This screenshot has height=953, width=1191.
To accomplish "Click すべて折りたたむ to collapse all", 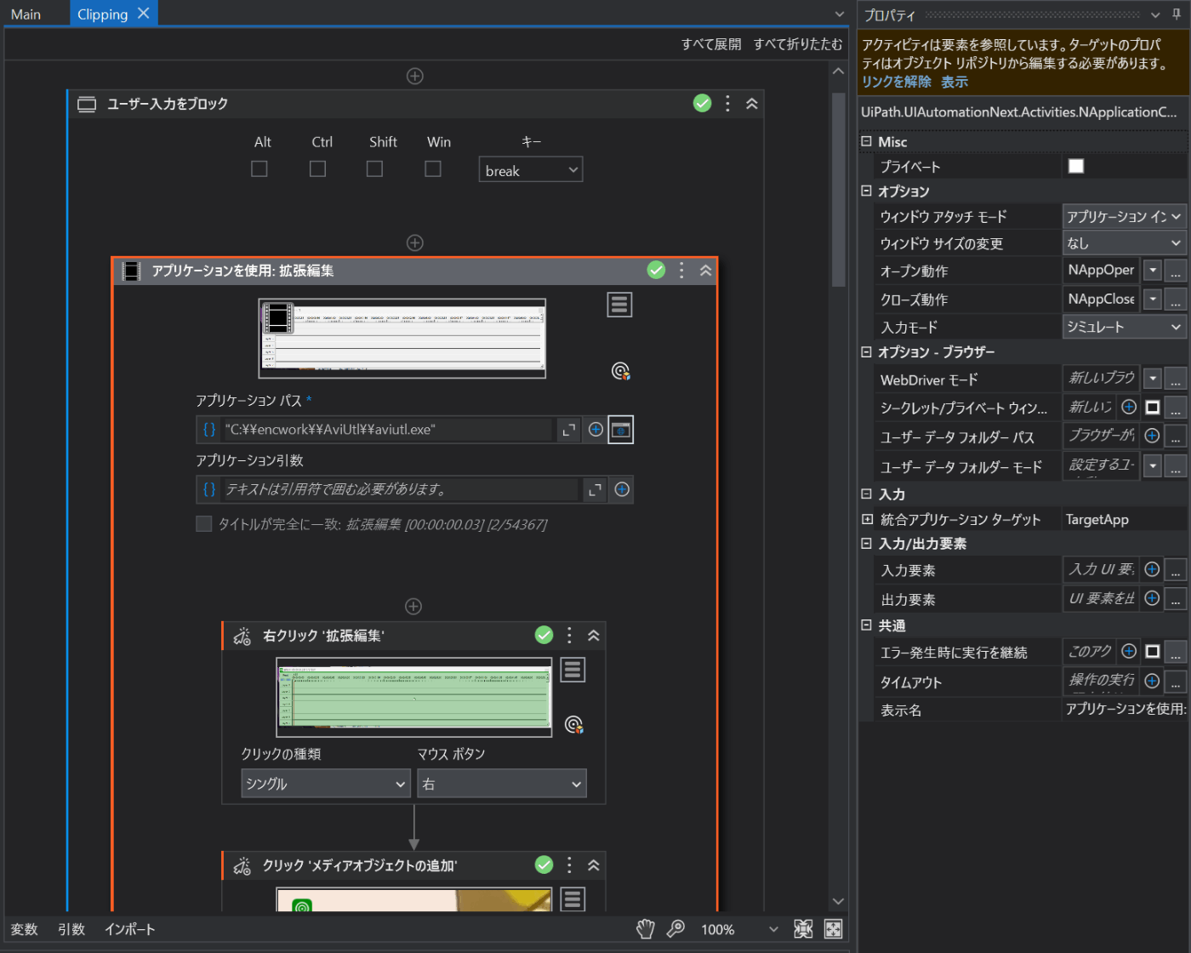I will coord(798,44).
